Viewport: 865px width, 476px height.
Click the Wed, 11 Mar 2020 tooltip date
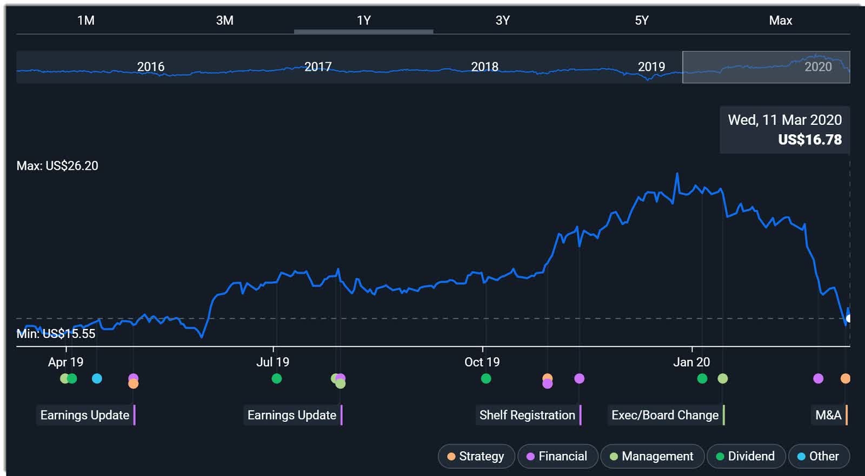(x=785, y=120)
